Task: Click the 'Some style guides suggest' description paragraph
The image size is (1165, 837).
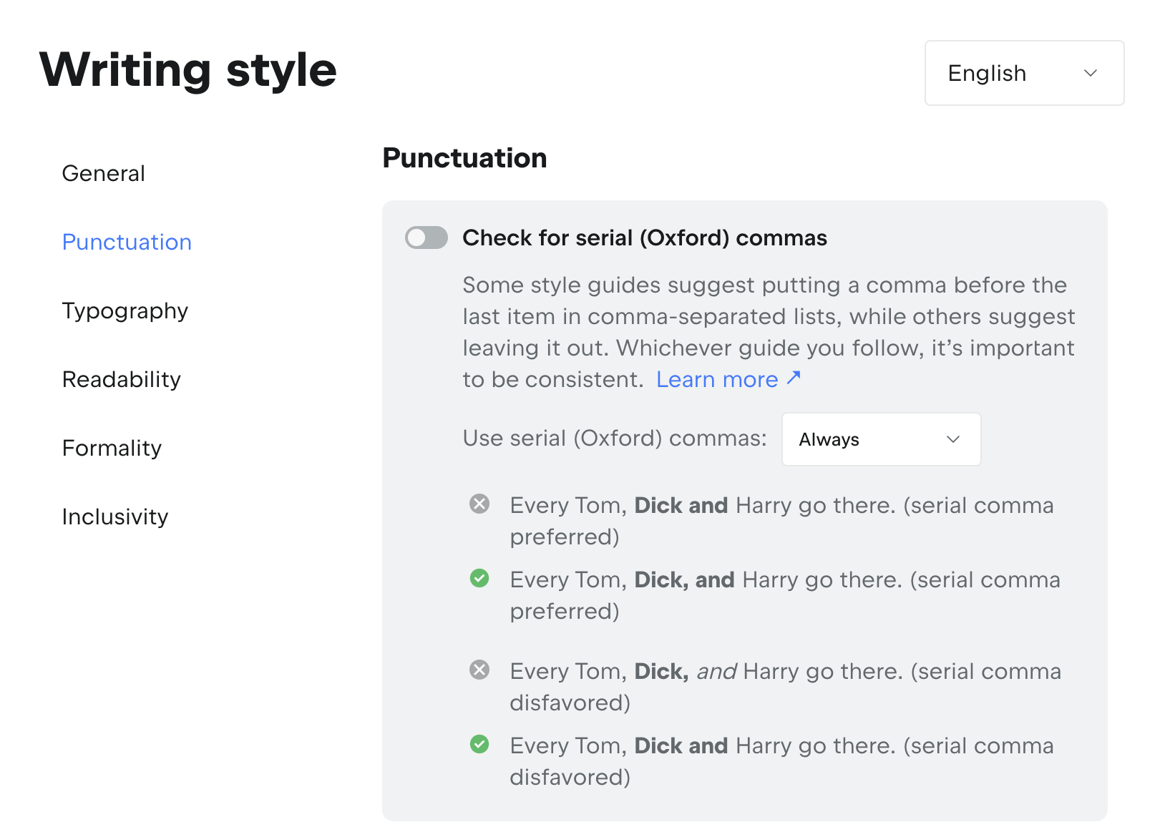Action: coord(769,332)
